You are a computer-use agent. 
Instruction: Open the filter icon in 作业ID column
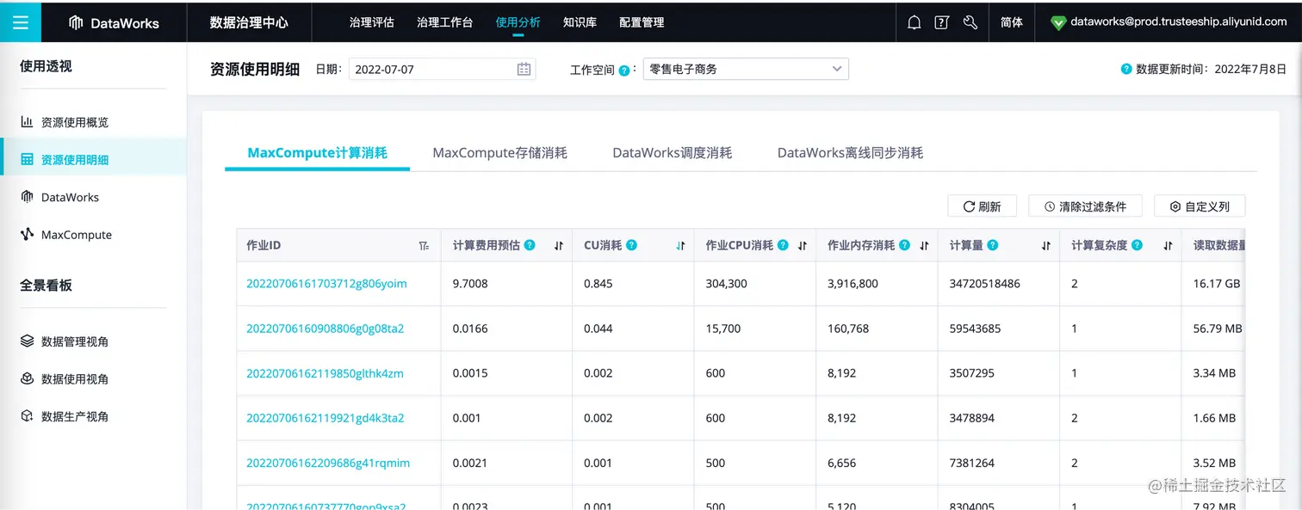pyautogui.click(x=424, y=246)
